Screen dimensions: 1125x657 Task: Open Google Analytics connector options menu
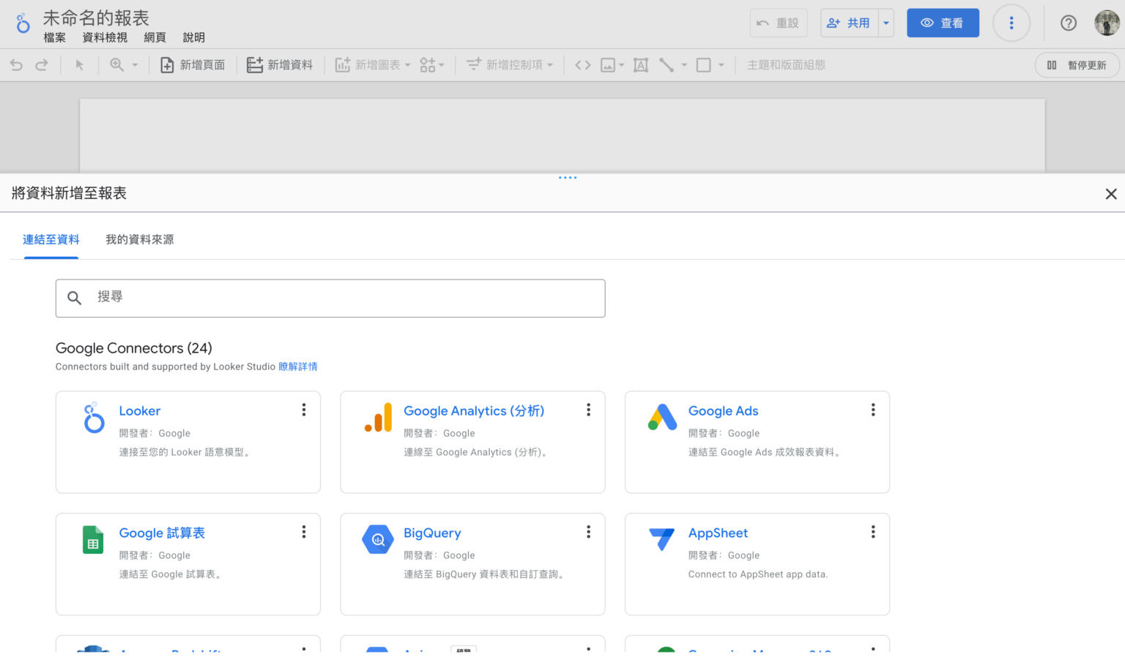tap(588, 410)
